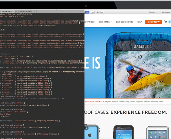
Task: Expand the OUR CASES menu arrow
Action: 111,22
